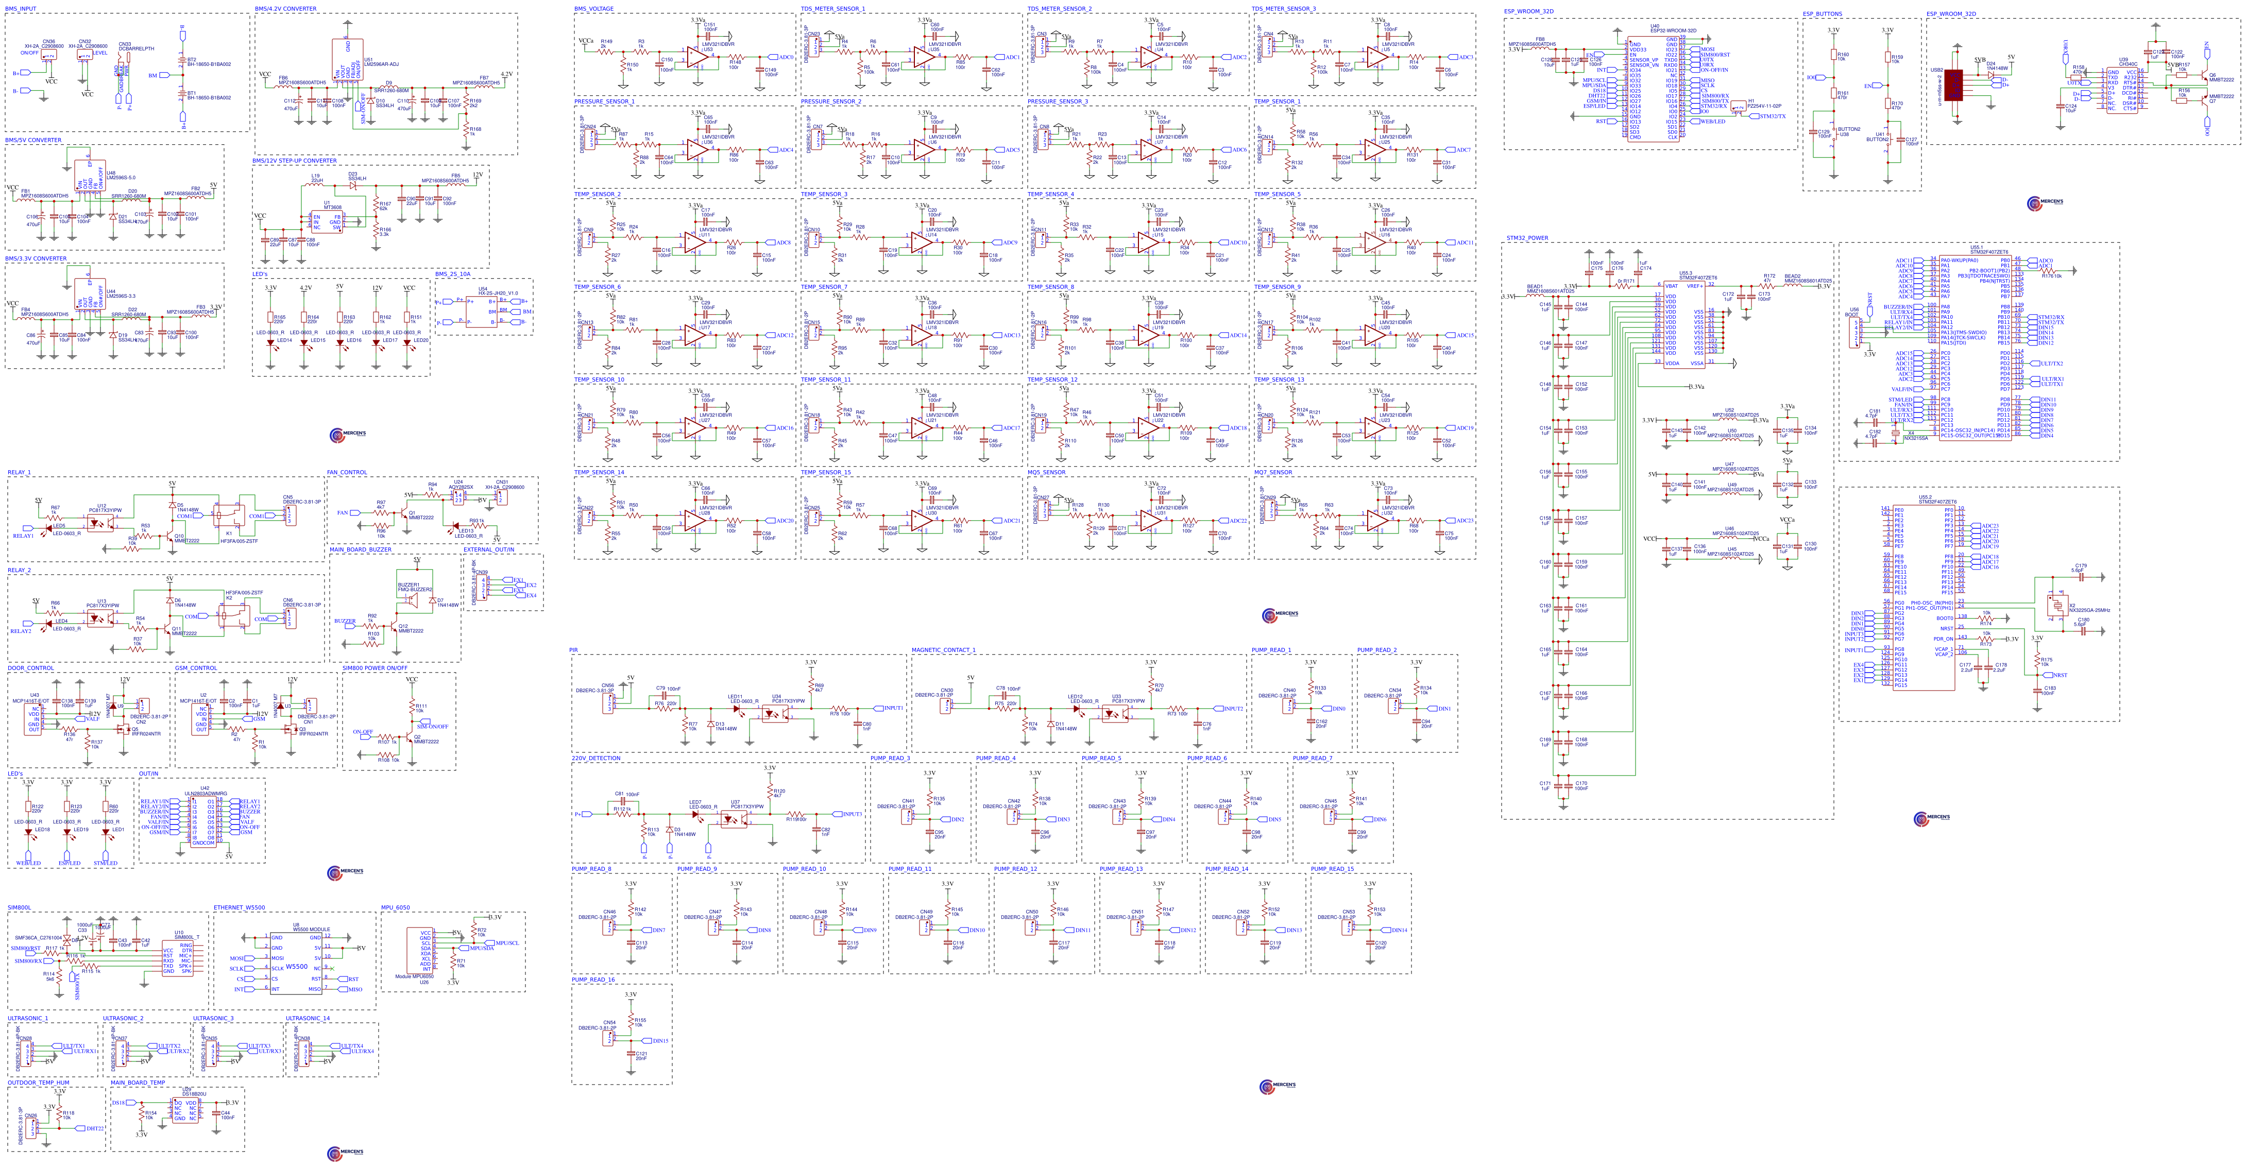2246x1167 pixels.
Task: Select the BMS/3.3V CONVERTER title
Action: (36, 258)
